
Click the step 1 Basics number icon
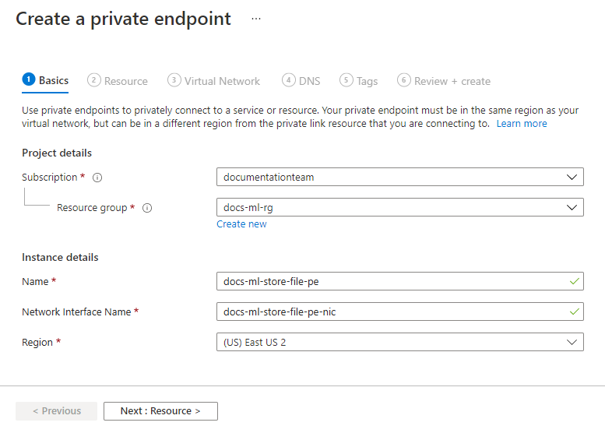click(x=29, y=80)
